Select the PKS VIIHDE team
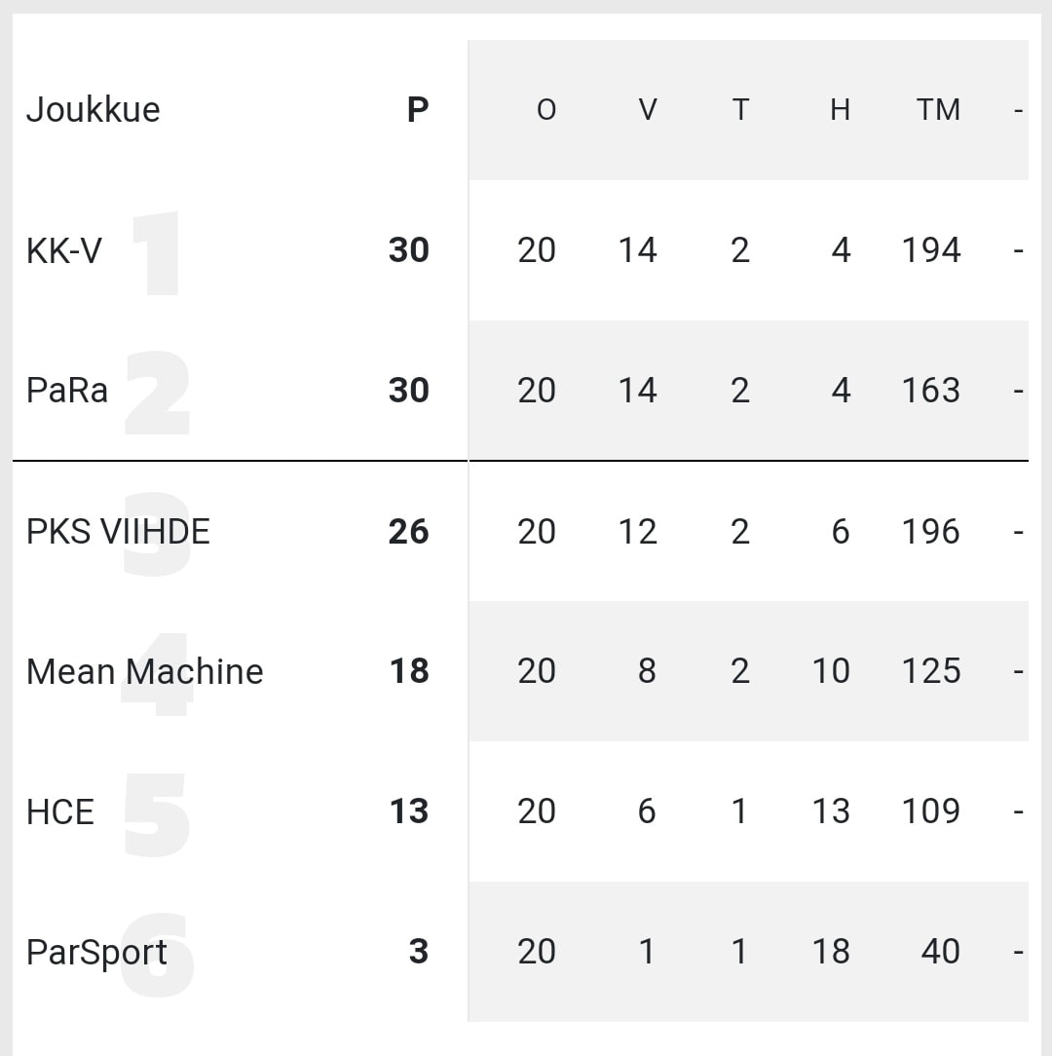 [118, 531]
